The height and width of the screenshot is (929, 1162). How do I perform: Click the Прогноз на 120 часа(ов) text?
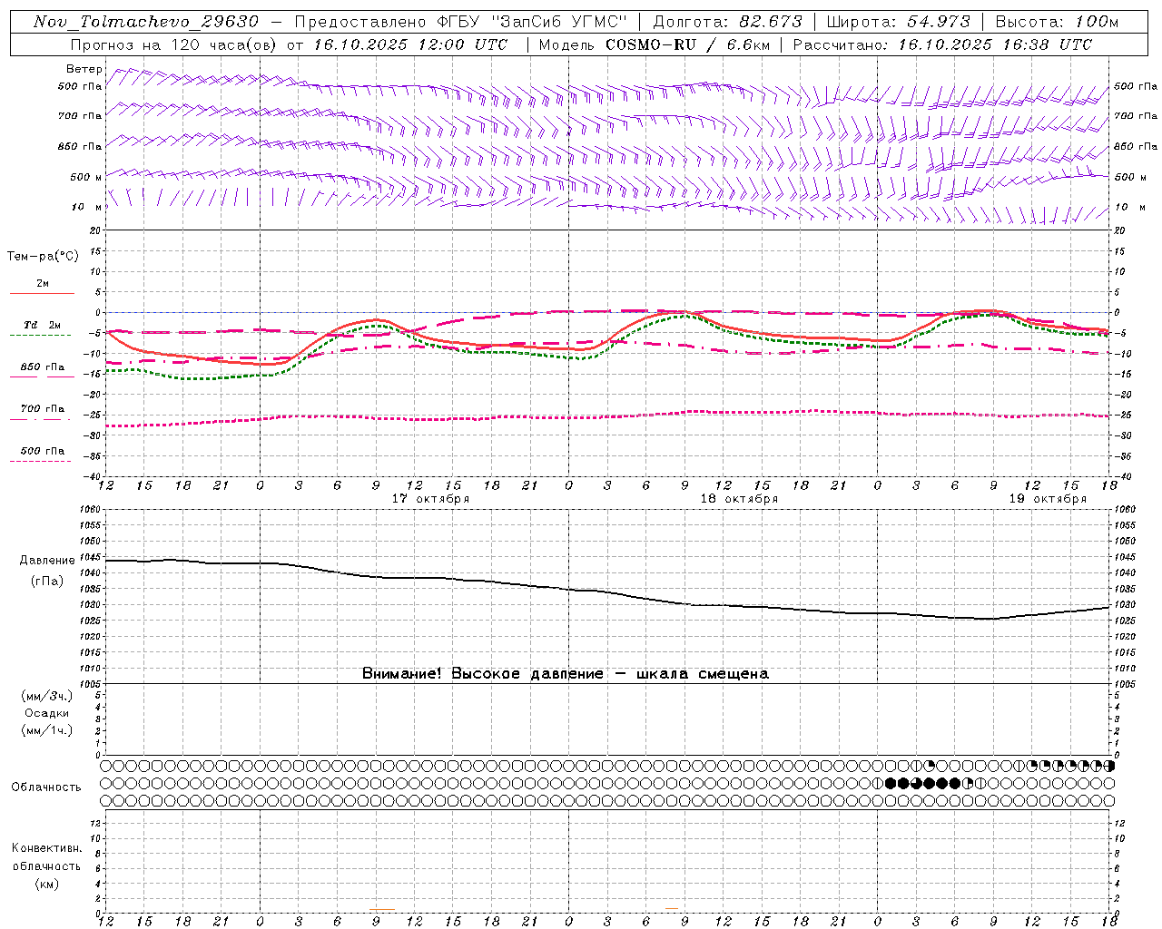click(x=175, y=44)
